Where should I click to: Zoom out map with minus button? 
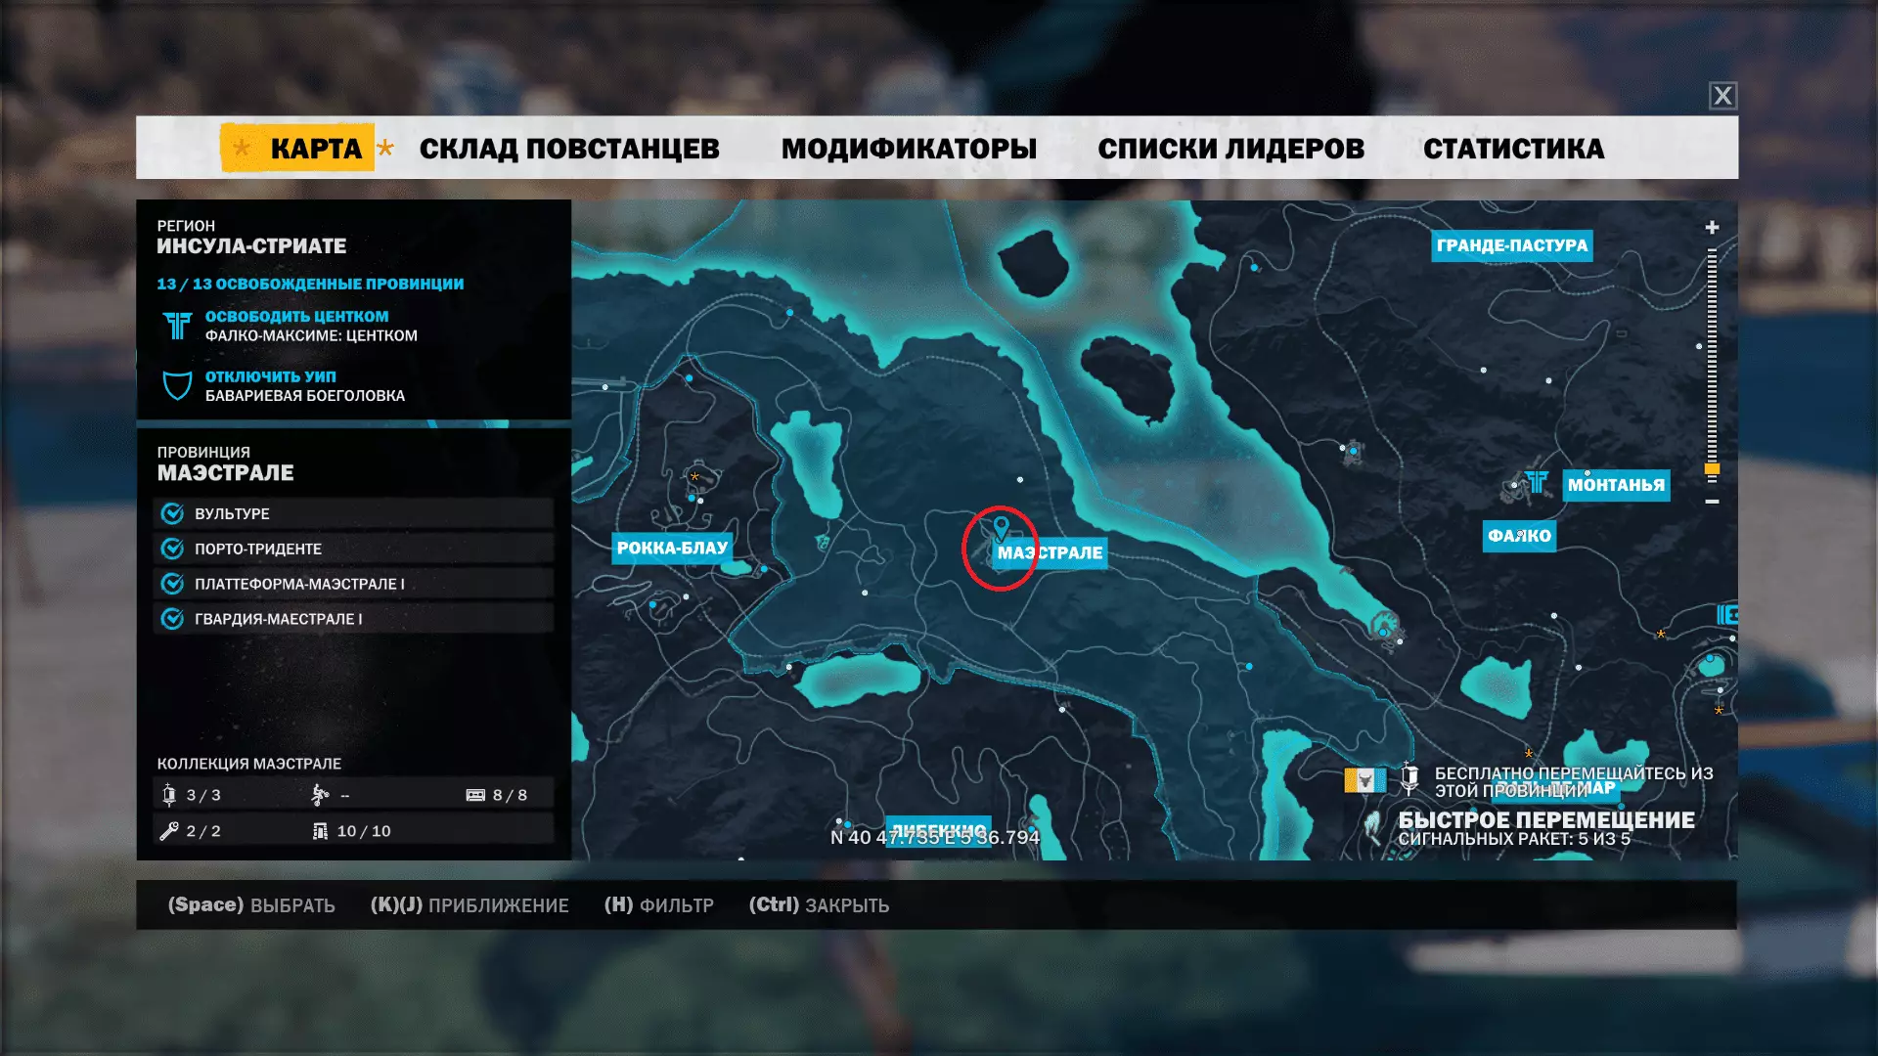(x=1712, y=502)
